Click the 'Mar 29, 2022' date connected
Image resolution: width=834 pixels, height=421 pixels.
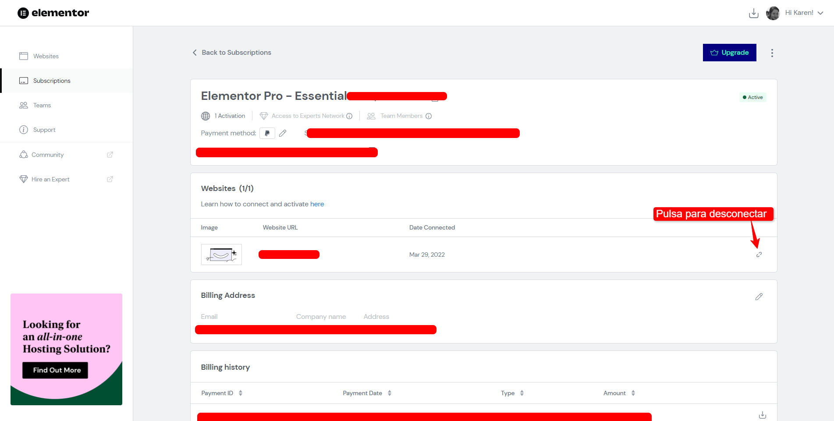(427, 255)
